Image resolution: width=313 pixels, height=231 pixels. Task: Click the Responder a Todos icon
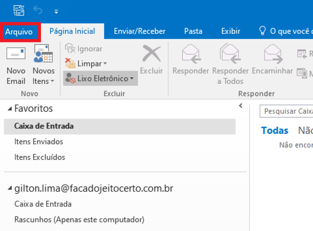pyautogui.click(x=230, y=54)
